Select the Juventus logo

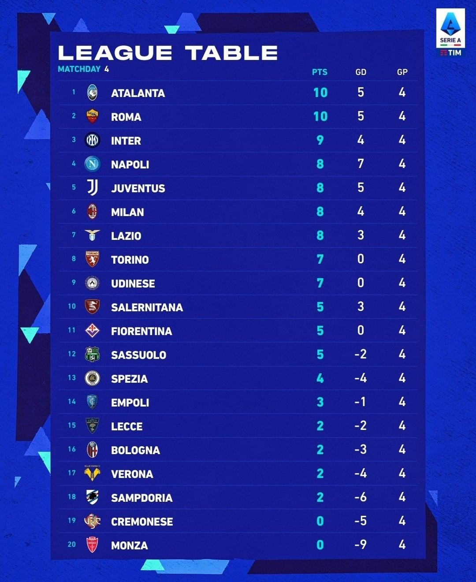[x=92, y=188]
